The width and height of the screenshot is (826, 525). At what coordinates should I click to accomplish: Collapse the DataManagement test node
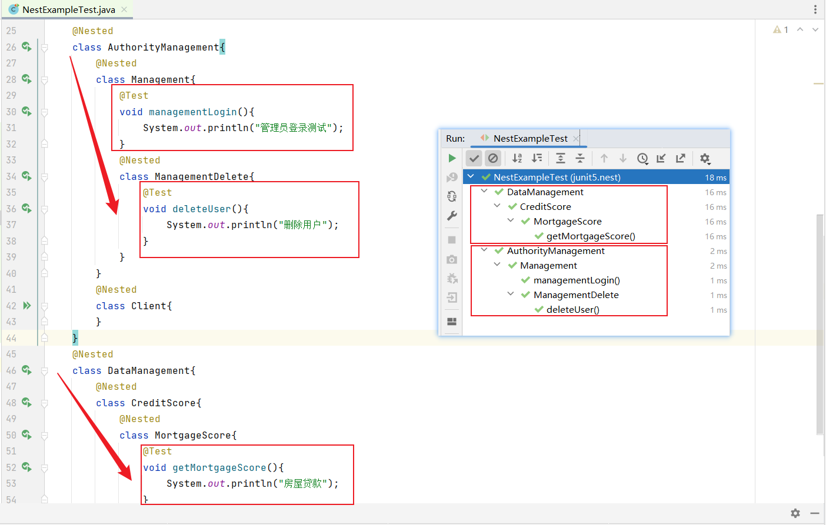(484, 191)
